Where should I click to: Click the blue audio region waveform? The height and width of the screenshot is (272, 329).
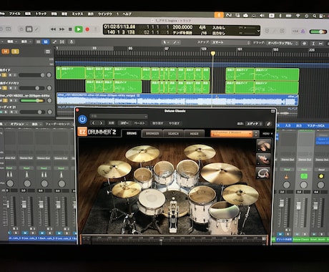pos(177,100)
